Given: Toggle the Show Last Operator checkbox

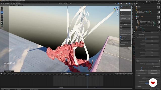Looking at the screenshot, I should point(121,43).
